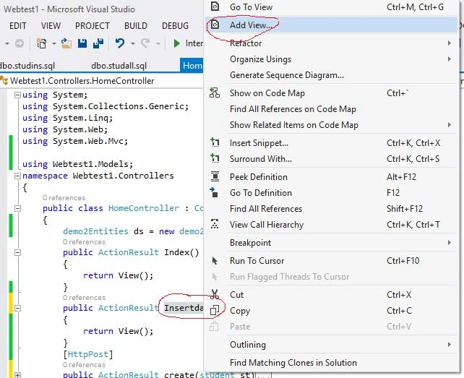
Task: Collapse the Index() method block
Action: 17,252
